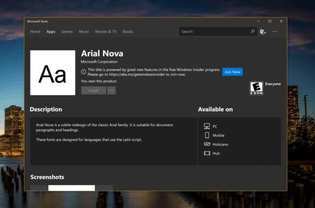Click the 'Everyone' rating text
Viewport: 315px width, 208px height.
click(x=273, y=84)
